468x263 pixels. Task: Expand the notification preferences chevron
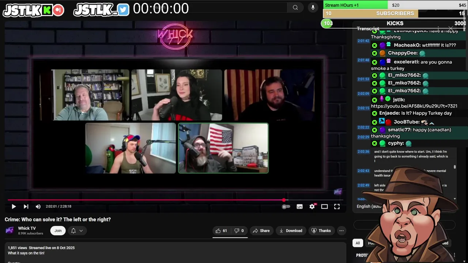(81, 230)
